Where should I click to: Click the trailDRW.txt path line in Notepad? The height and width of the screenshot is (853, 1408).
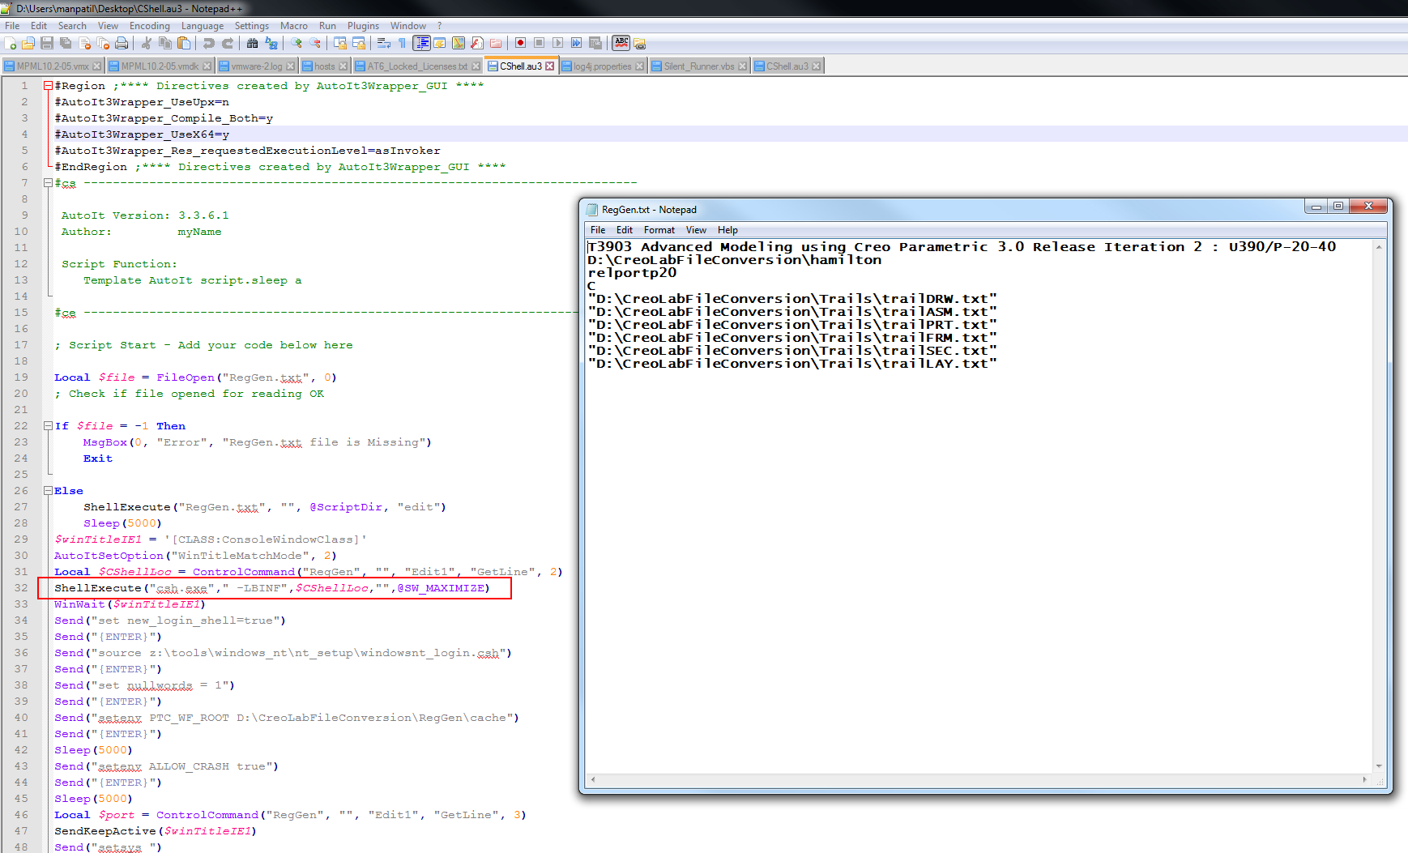(x=792, y=299)
